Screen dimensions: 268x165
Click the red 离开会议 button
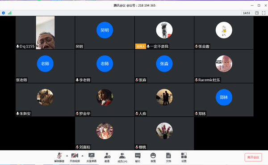[x=253, y=157]
